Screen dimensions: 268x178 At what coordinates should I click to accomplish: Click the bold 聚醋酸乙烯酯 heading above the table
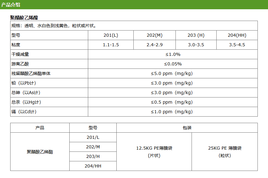tap(24, 18)
